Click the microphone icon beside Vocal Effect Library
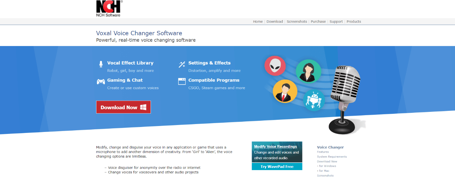Screen dimensions: 455x177 click(x=101, y=64)
